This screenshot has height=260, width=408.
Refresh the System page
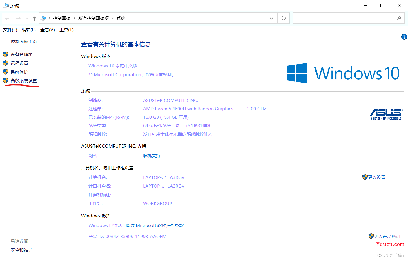[284, 18]
